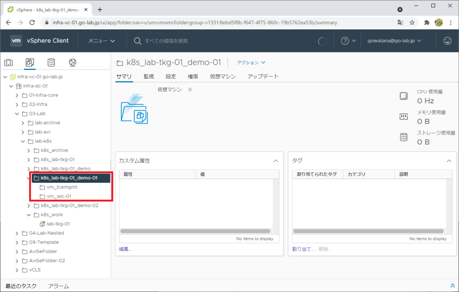Open the アクション dropdown menu
This screenshot has height=292, width=459.
251,63
